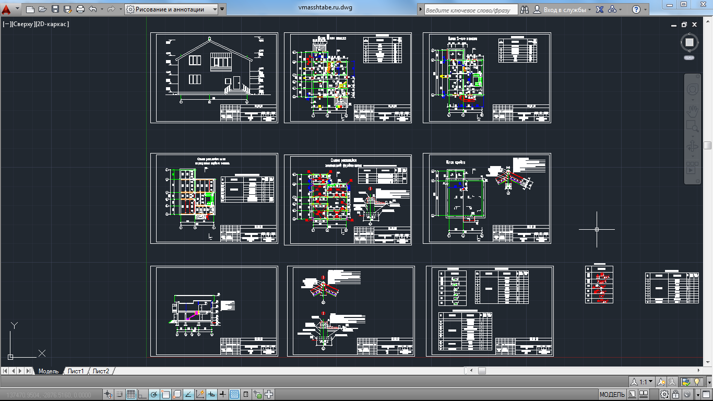Image resolution: width=713 pixels, height=401 pixels.
Task: Toggle Infer Constraints in status bar
Action: (108, 394)
